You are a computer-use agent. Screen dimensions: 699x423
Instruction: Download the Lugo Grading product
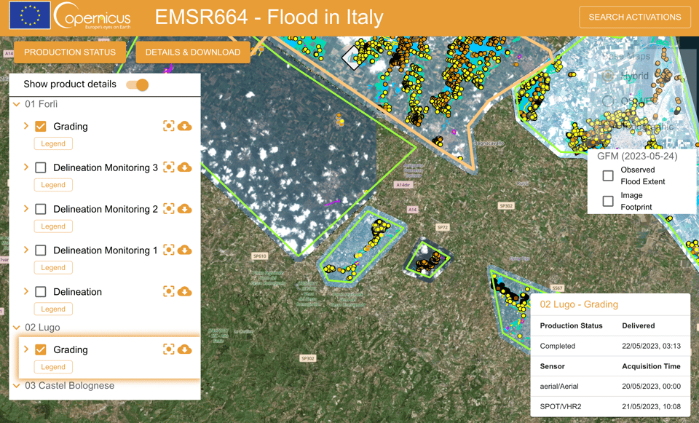pyautogui.click(x=185, y=349)
